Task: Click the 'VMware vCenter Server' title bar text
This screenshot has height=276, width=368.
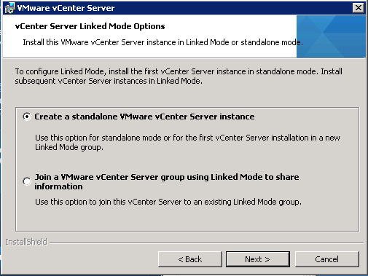Action: pos(66,8)
